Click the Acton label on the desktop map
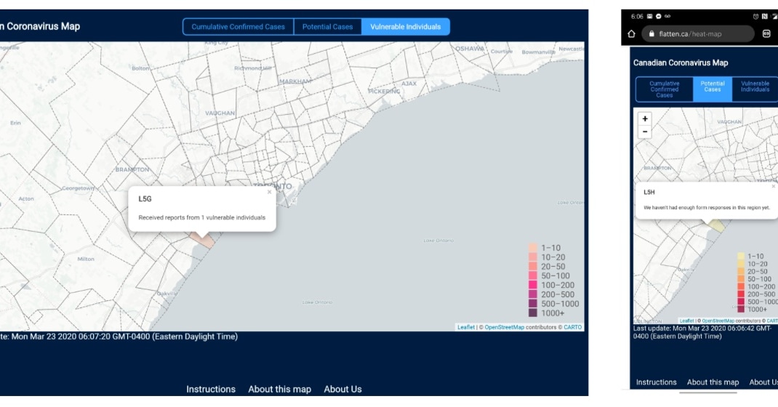The image size is (778, 407). [x=26, y=198]
